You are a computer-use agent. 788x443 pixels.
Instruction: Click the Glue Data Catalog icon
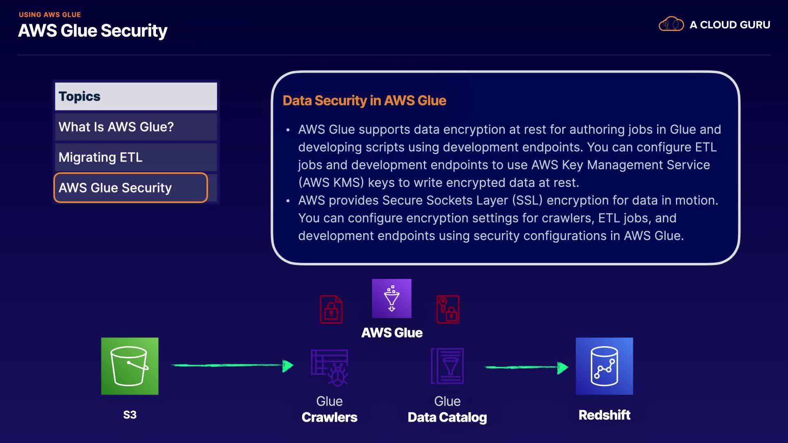[x=447, y=366]
